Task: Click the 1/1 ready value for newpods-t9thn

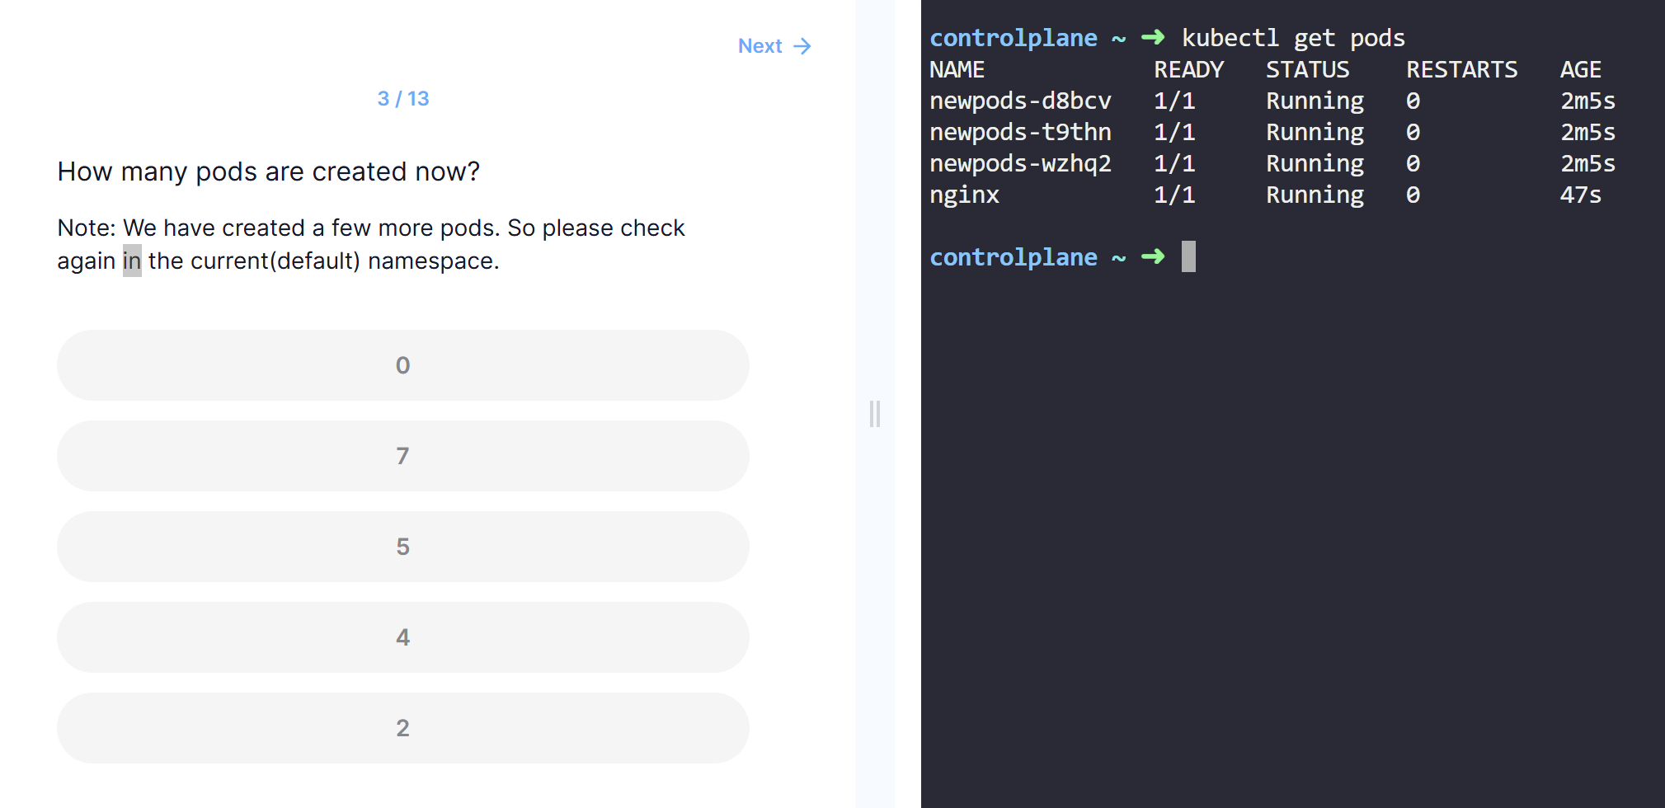Action: (x=1174, y=132)
